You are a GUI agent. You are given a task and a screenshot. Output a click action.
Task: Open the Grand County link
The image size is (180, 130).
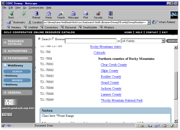coord(110,83)
